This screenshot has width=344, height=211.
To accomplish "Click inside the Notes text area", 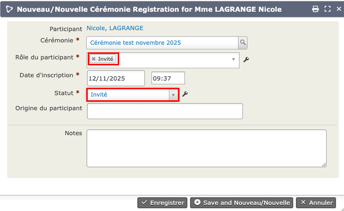I will [x=206, y=148].
